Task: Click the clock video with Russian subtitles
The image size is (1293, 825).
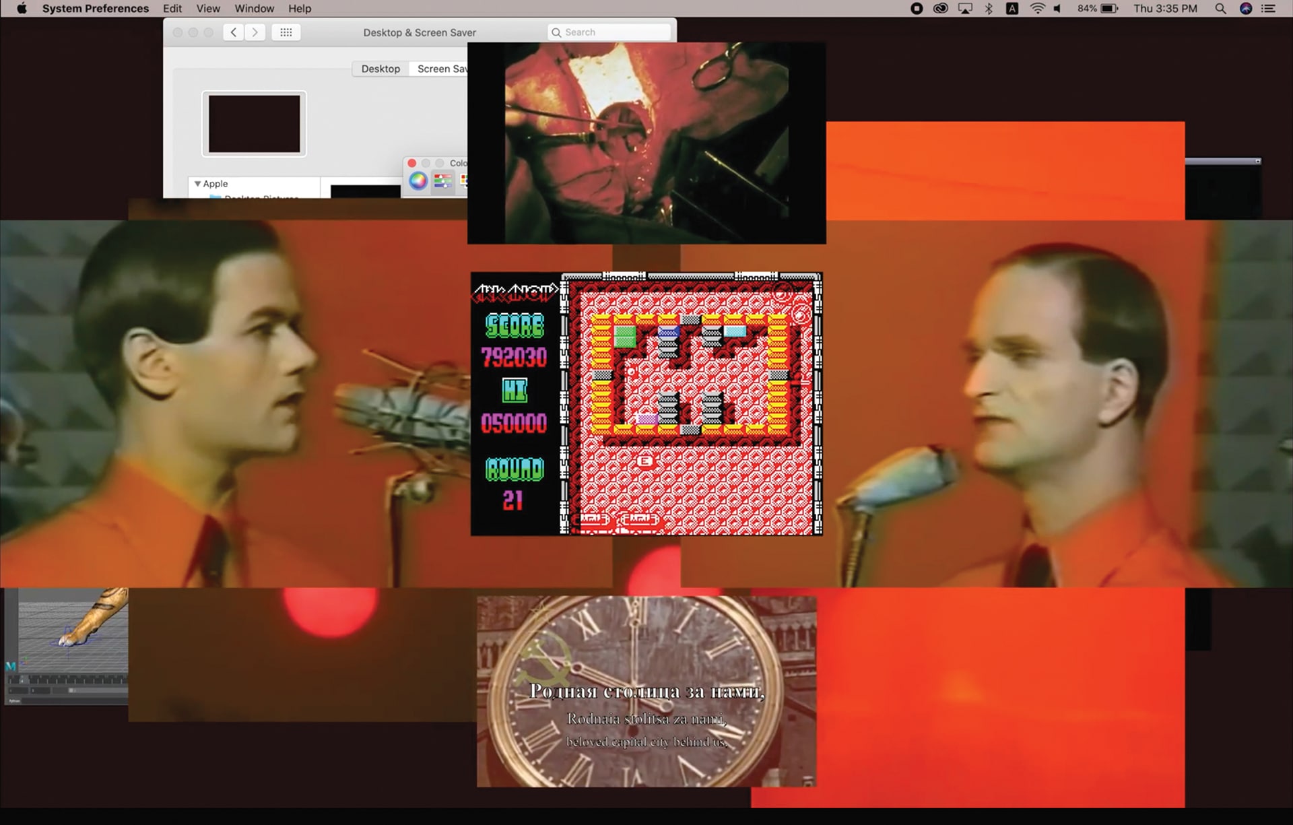Action: [646, 691]
